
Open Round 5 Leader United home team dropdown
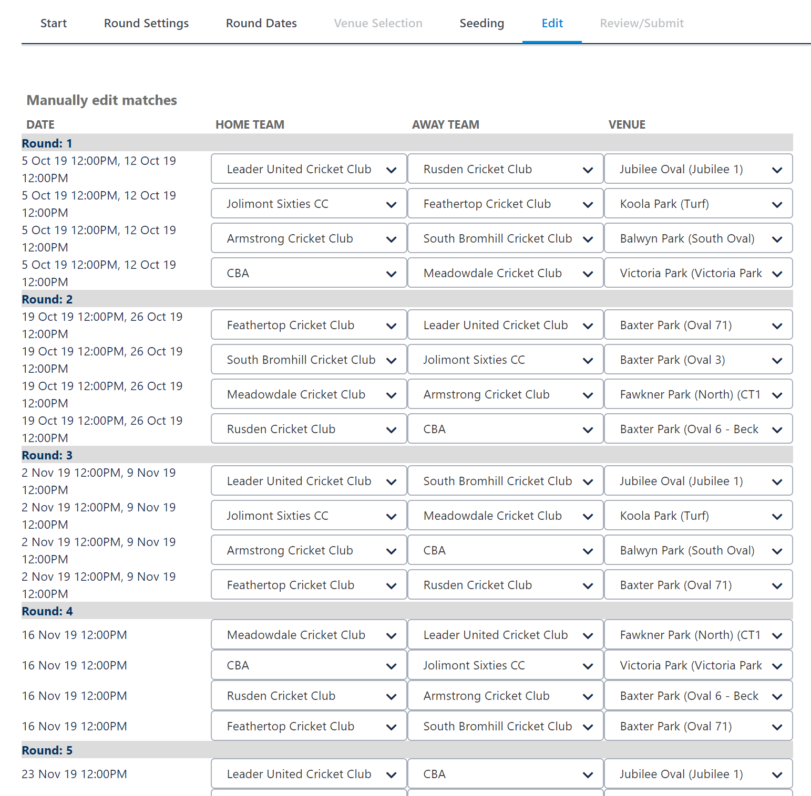tap(309, 773)
